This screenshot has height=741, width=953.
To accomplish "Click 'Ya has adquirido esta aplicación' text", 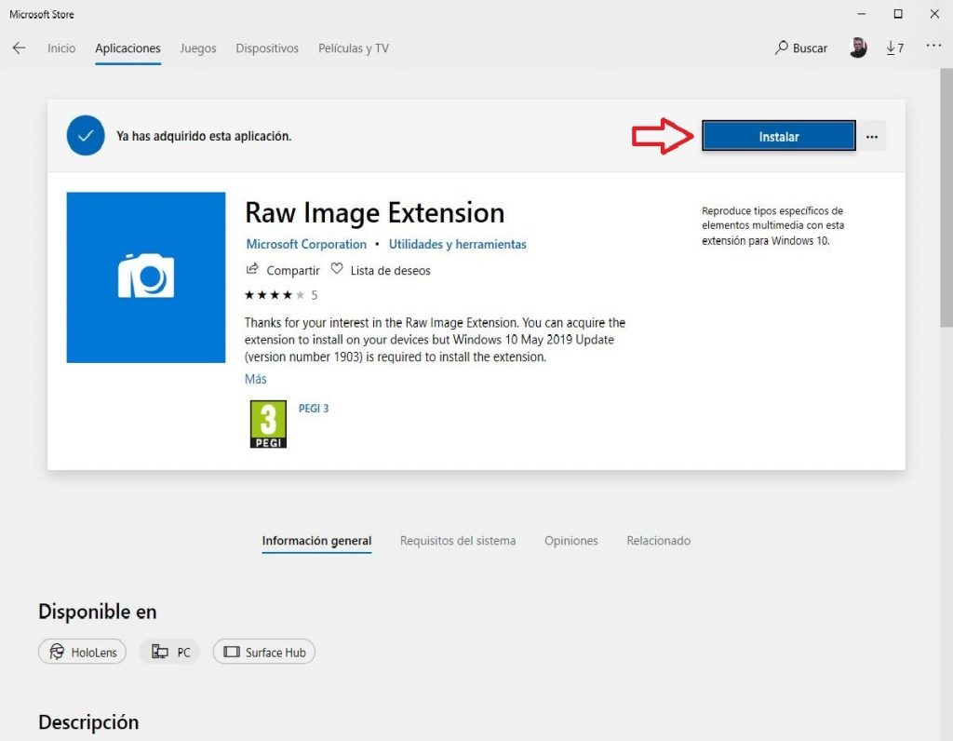I will (204, 136).
